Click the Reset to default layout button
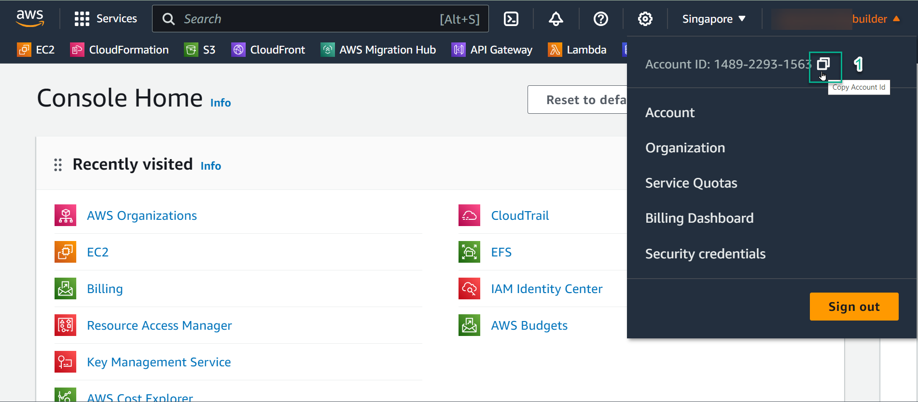The width and height of the screenshot is (918, 402). (x=577, y=100)
